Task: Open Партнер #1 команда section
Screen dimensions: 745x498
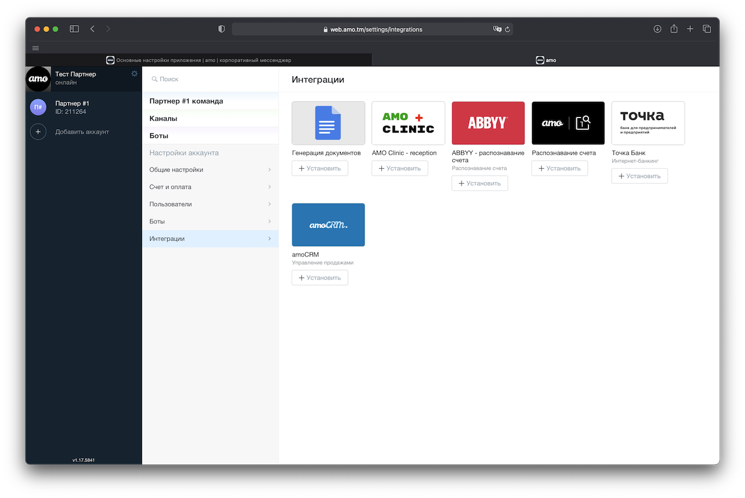Action: 210,101
